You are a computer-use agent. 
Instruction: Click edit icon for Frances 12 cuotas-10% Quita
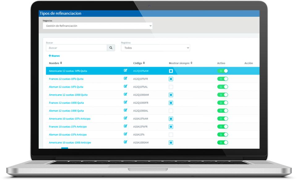coord(125,79)
